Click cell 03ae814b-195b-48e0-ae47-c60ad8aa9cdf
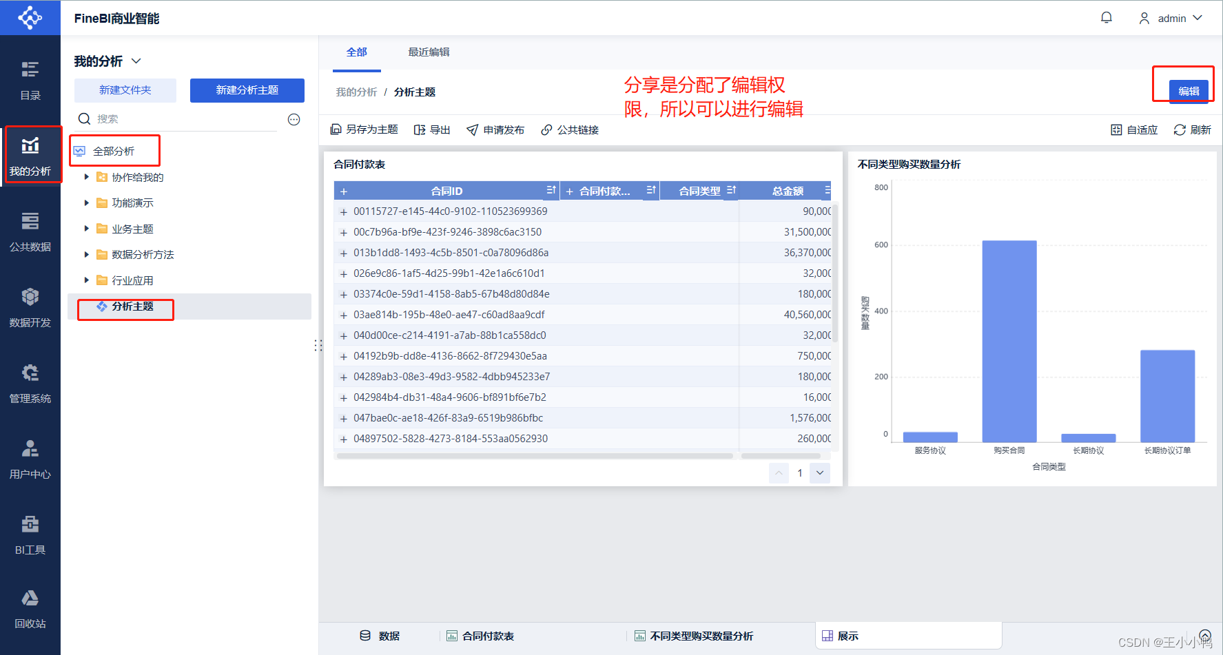 click(449, 315)
